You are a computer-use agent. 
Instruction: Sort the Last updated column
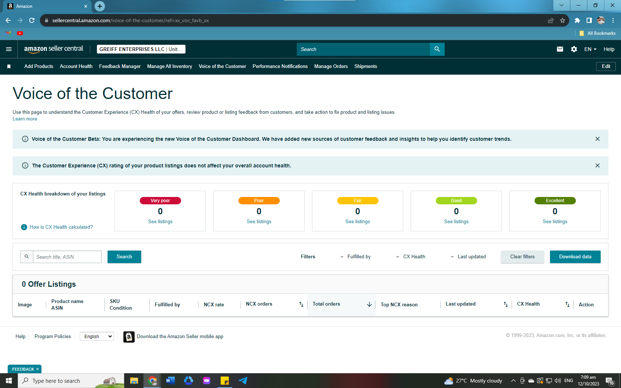506,304
